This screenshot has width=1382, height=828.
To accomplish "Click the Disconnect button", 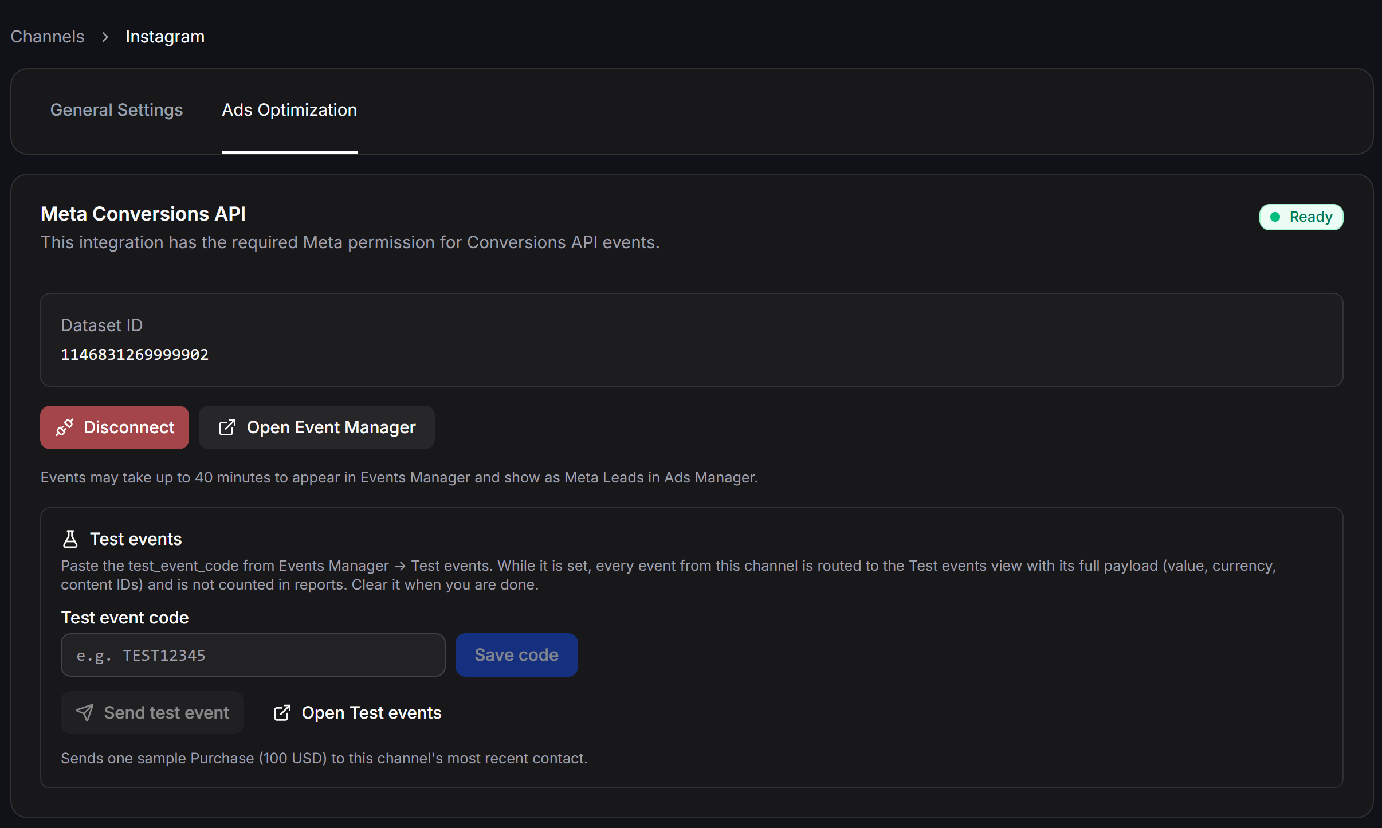I will coord(115,427).
